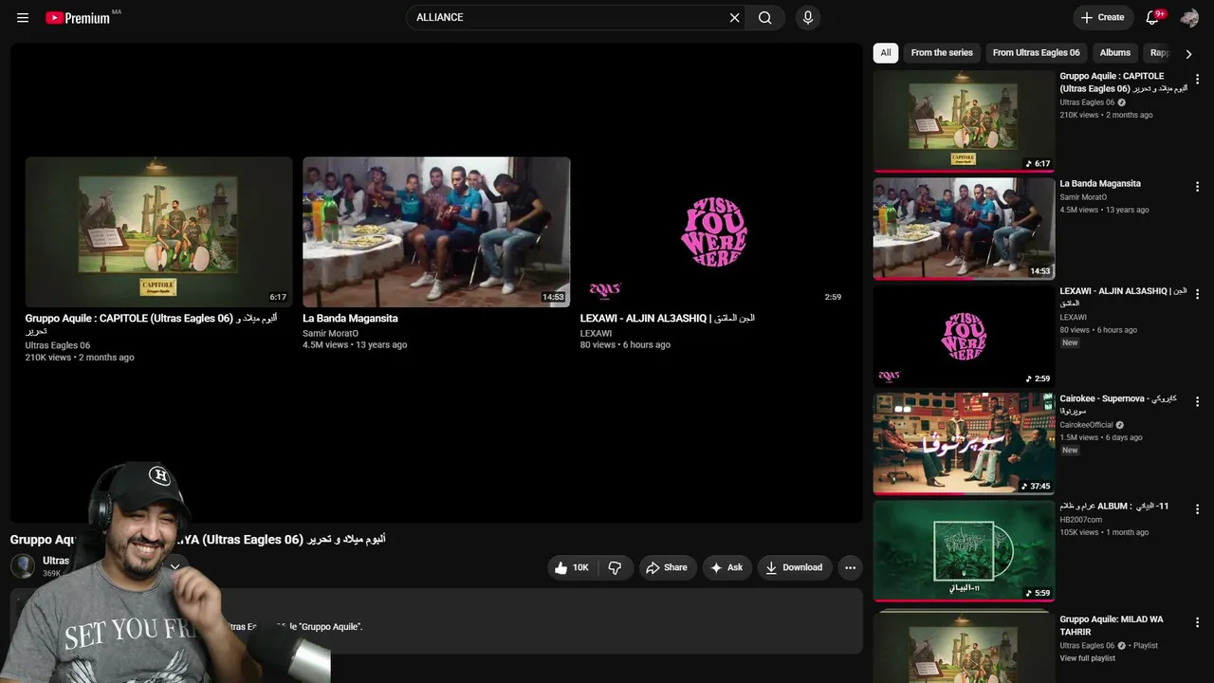Play endscreen CAPITOLE video thumbnail
The width and height of the screenshot is (1214, 683).
[x=158, y=231]
